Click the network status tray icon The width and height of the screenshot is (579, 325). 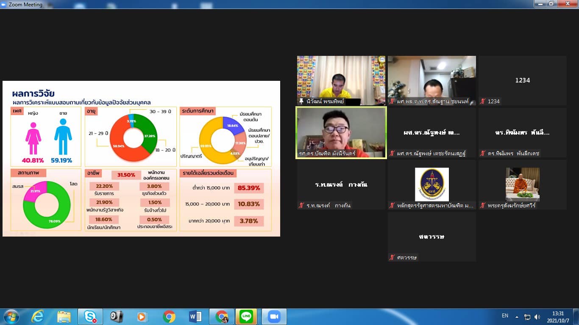pyautogui.click(x=527, y=317)
